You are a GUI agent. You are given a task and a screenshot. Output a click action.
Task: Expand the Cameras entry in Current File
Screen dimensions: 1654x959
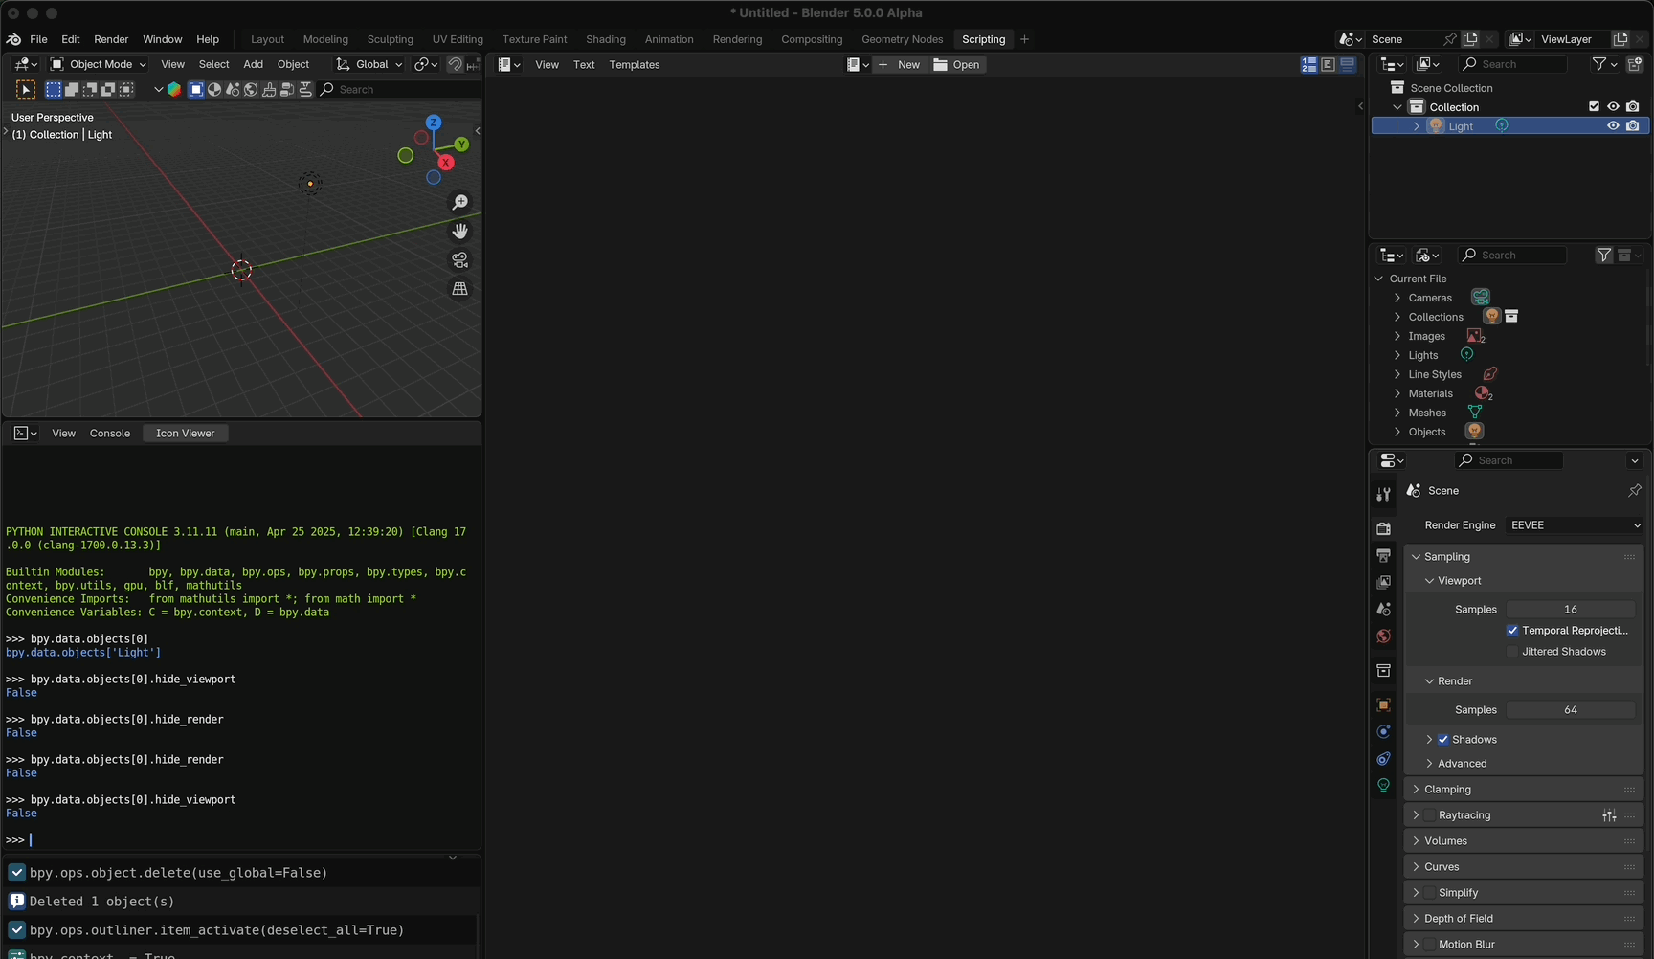tap(1397, 298)
